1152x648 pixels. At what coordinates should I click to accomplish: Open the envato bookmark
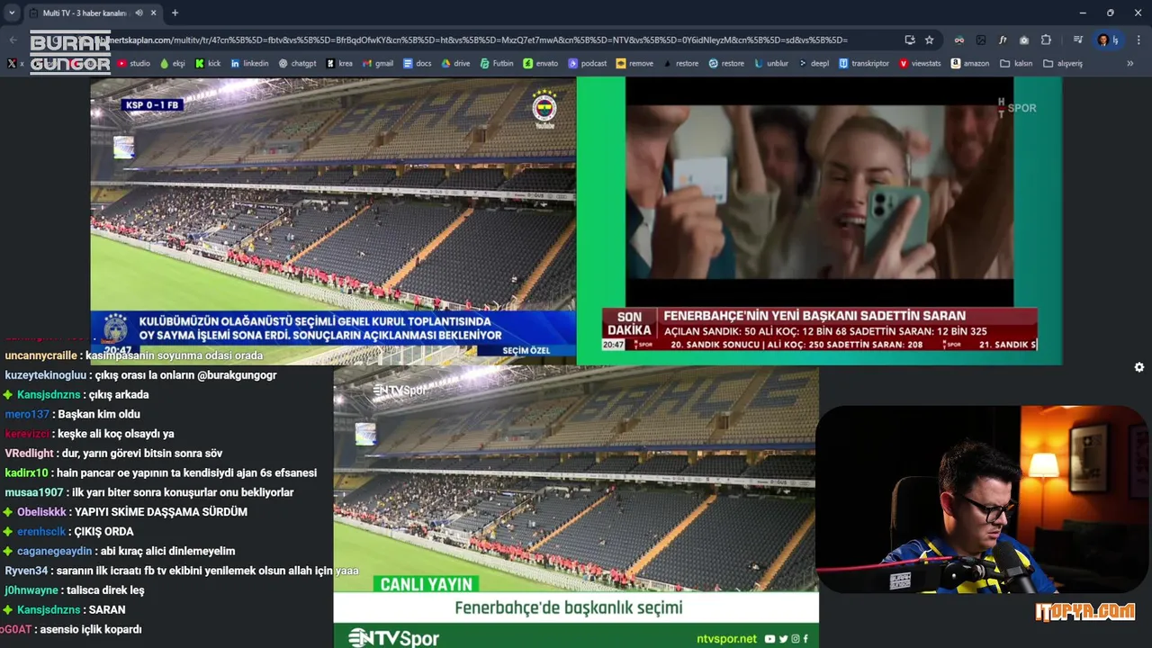click(x=540, y=64)
